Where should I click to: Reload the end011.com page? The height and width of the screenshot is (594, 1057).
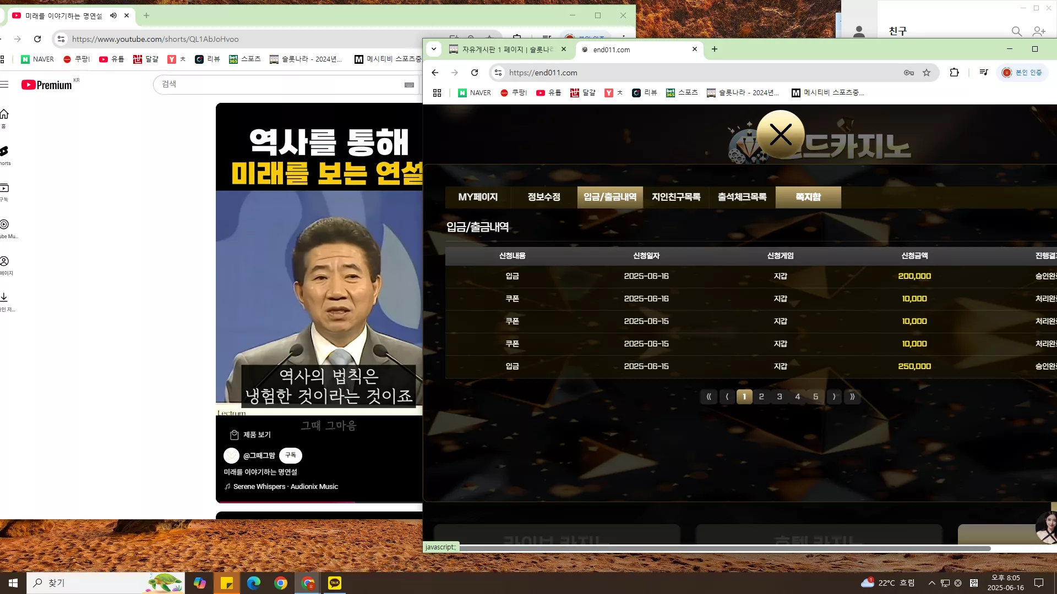pyautogui.click(x=475, y=73)
